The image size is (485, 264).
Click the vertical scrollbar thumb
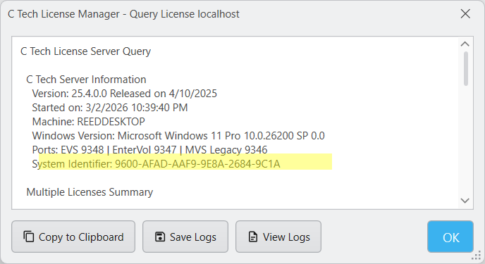[x=466, y=68]
